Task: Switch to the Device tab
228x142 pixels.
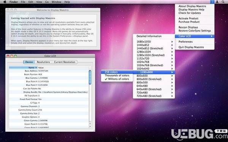Action: click(29, 62)
